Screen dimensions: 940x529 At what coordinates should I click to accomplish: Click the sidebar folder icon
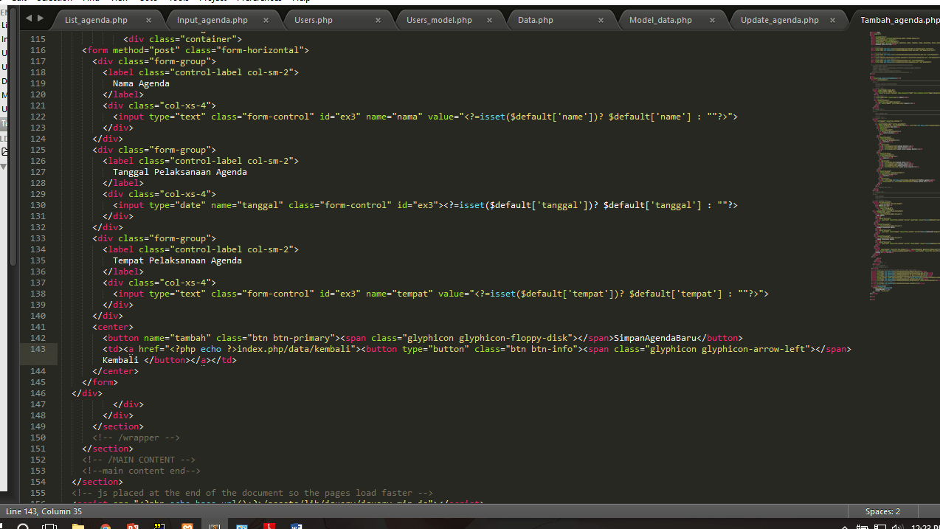click(x=4, y=151)
